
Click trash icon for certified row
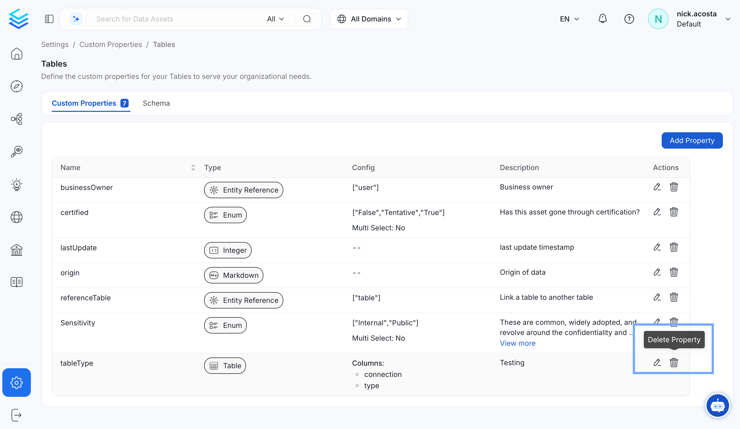coord(674,212)
